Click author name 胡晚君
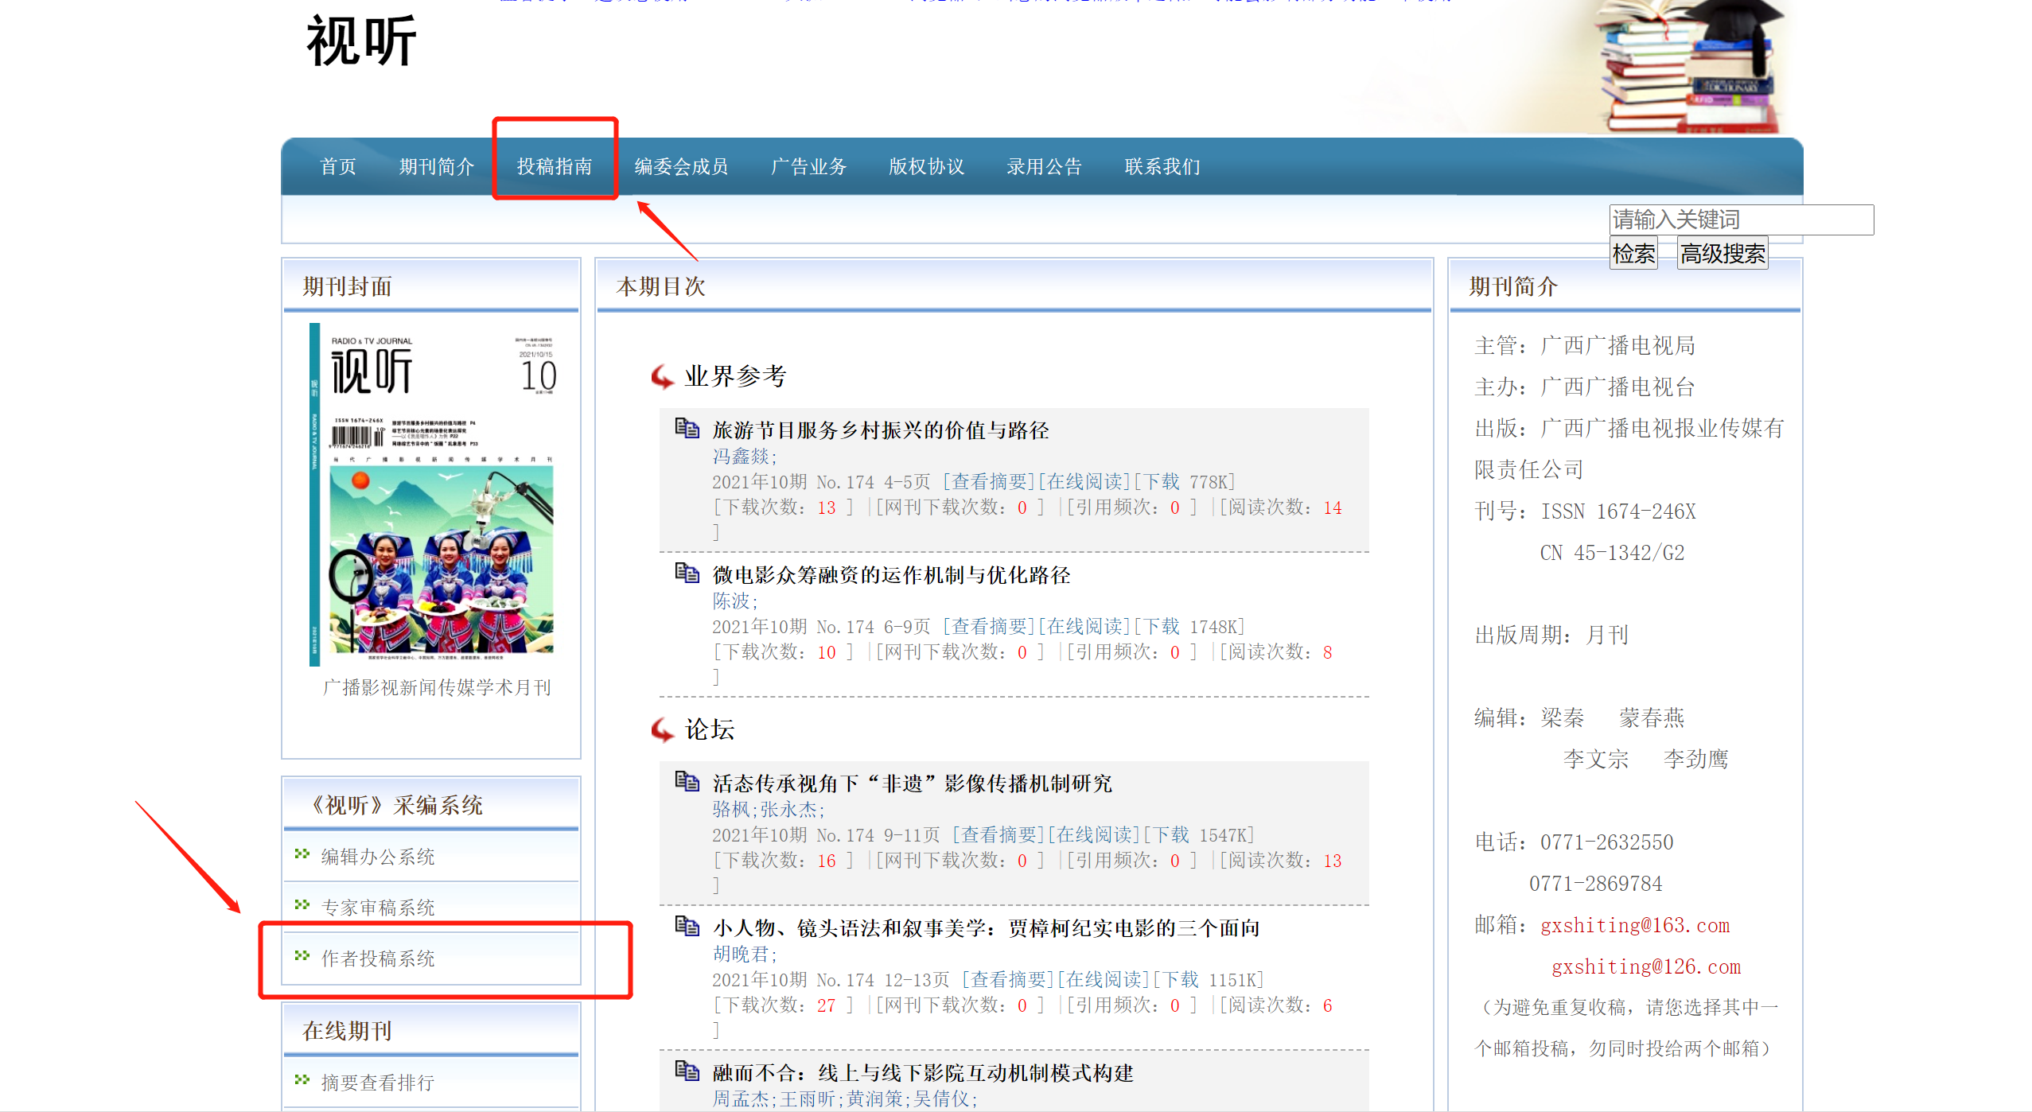The image size is (2032, 1112). [741, 954]
